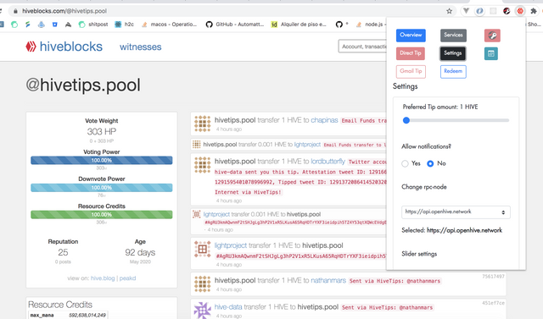Viewport: 543px width, 319px height.
Task: Click the black and red round extension icon
Action: (507, 11)
